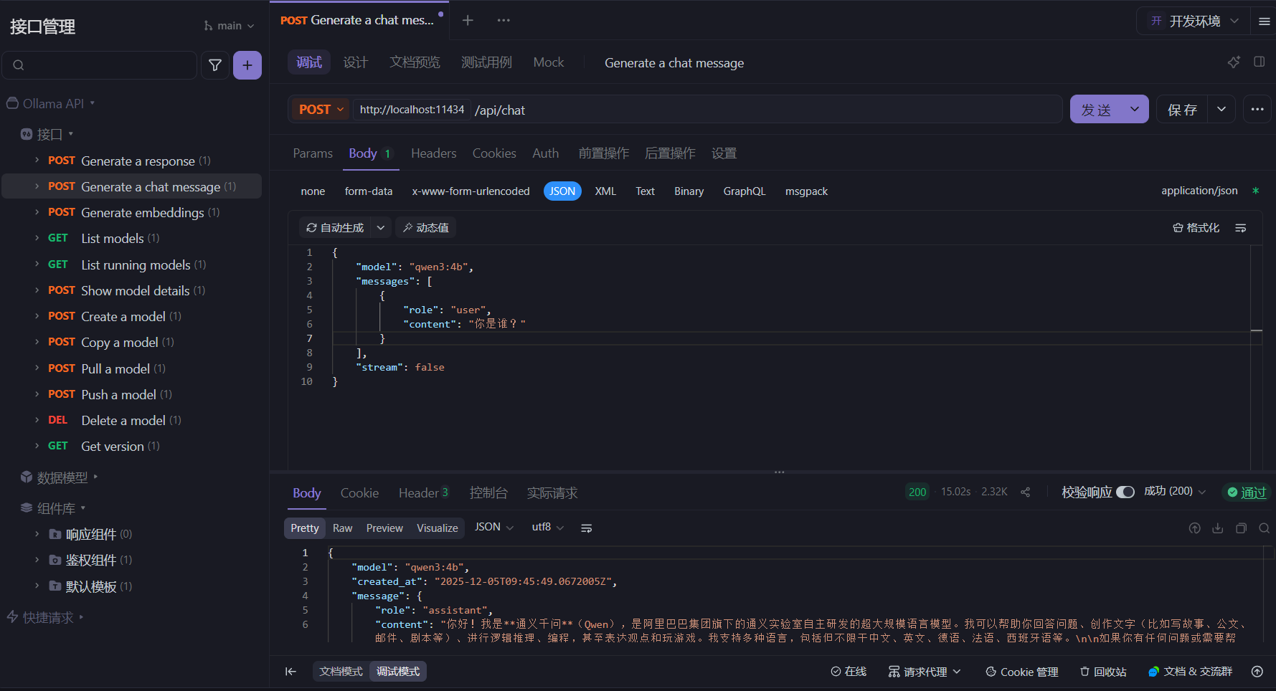Image resolution: width=1276 pixels, height=691 pixels.
Task: Open the utf8 encoding dropdown
Action: 548,527
